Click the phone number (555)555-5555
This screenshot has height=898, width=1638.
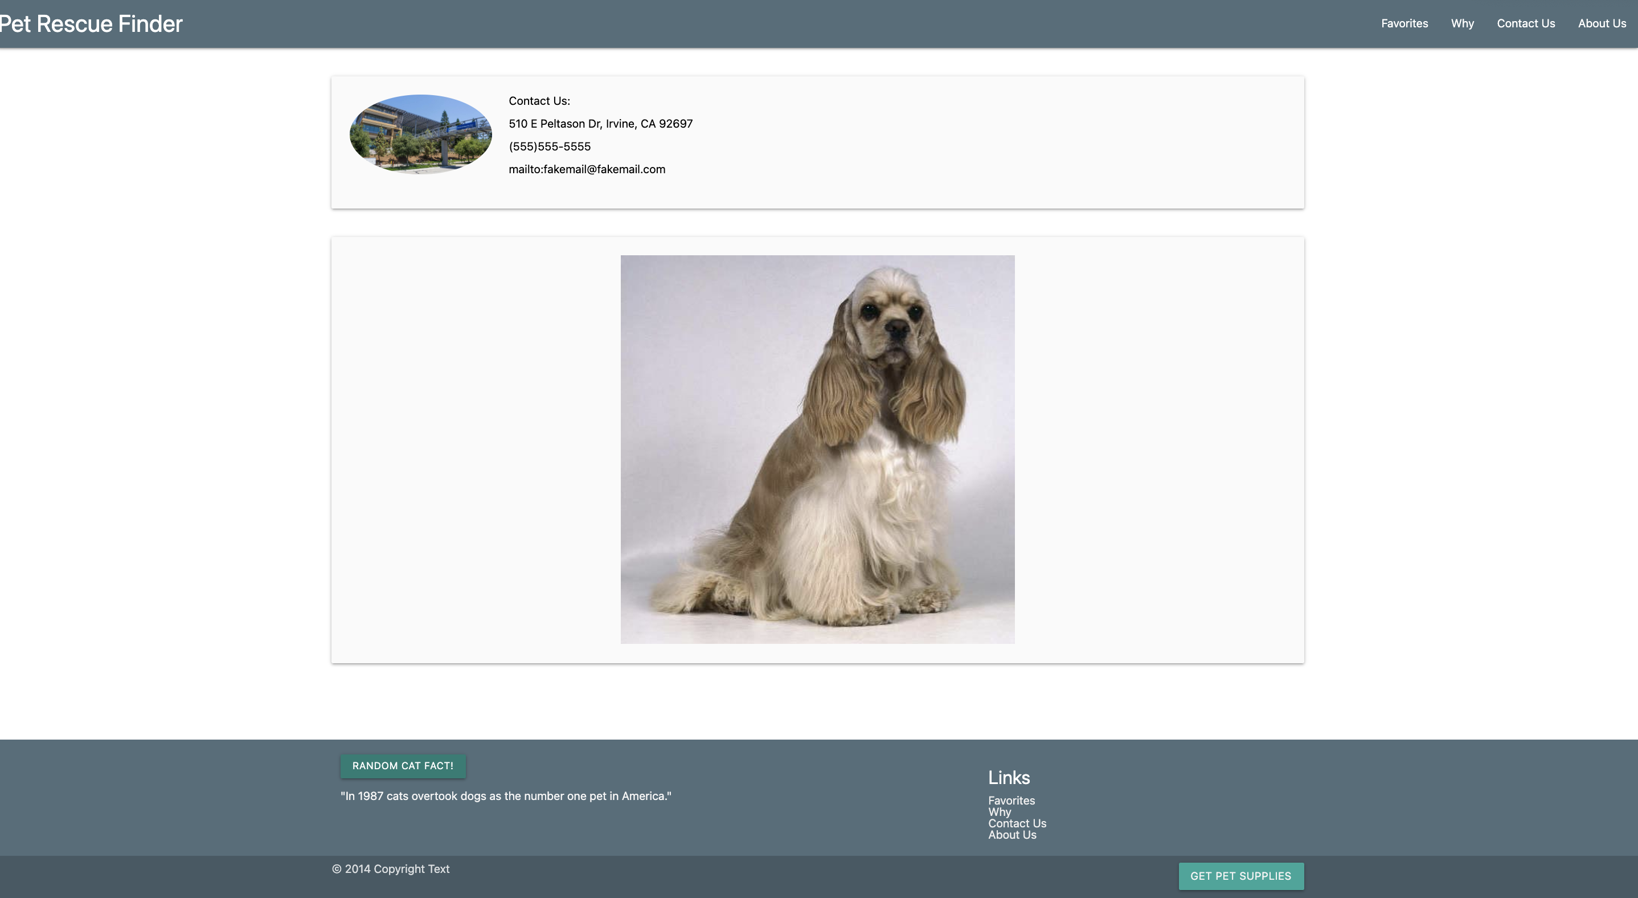click(x=550, y=146)
